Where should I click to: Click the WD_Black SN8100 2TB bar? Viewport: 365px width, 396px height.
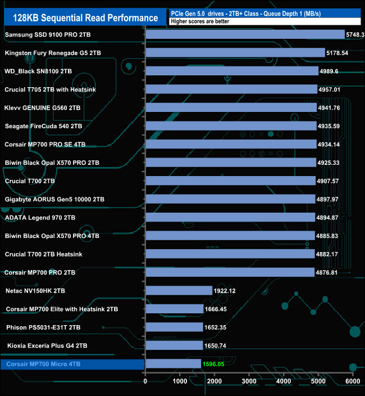232,71
